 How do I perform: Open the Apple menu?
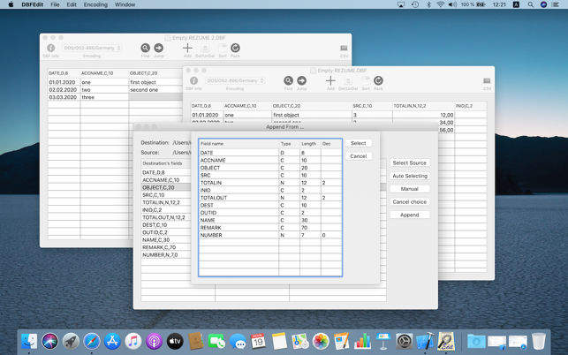point(11,4)
